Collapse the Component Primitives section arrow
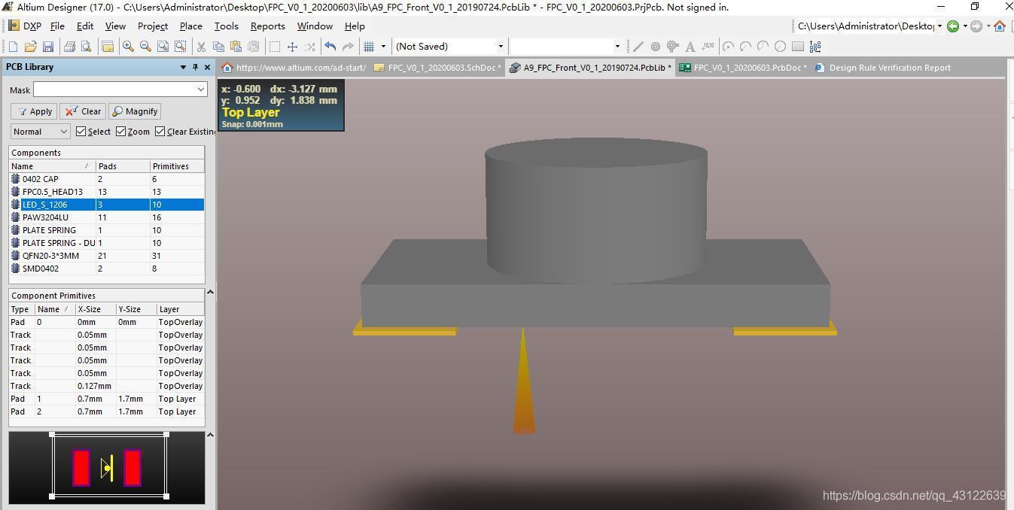 210,292
